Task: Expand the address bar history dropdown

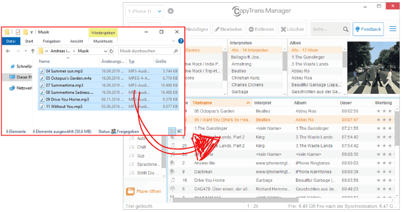Action: [x=105, y=51]
